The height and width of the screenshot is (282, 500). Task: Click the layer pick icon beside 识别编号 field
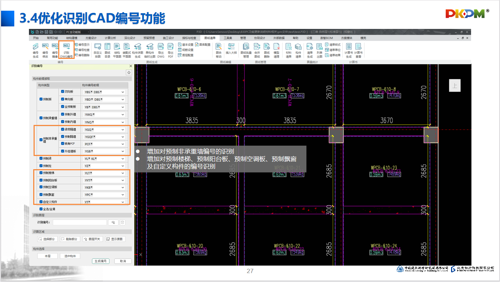click(x=113, y=222)
